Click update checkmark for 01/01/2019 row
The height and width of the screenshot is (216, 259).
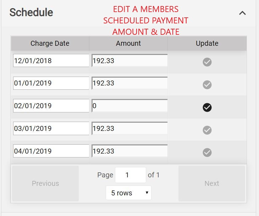coord(207,85)
